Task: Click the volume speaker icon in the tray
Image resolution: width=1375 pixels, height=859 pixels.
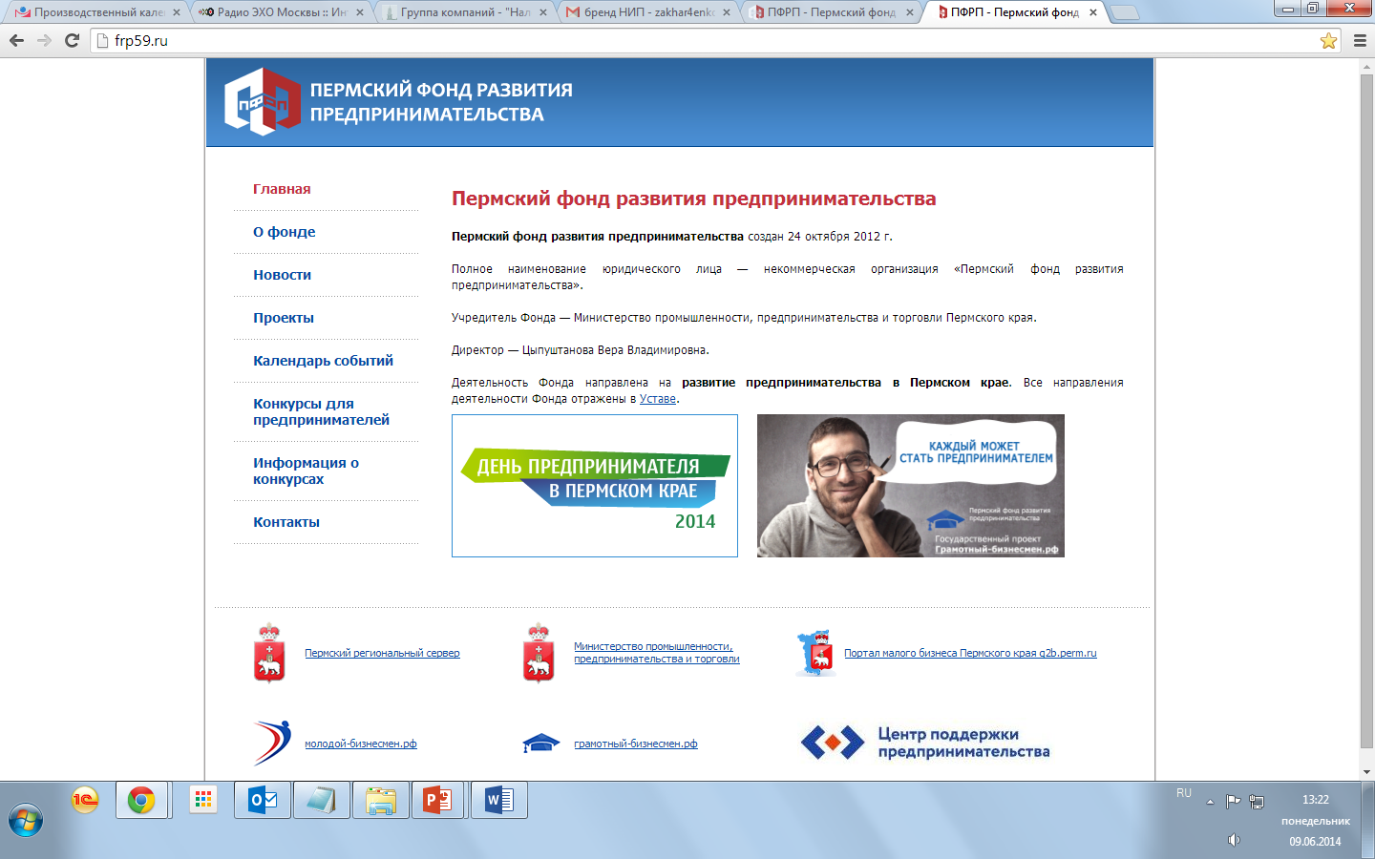Action: [1234, 840]
